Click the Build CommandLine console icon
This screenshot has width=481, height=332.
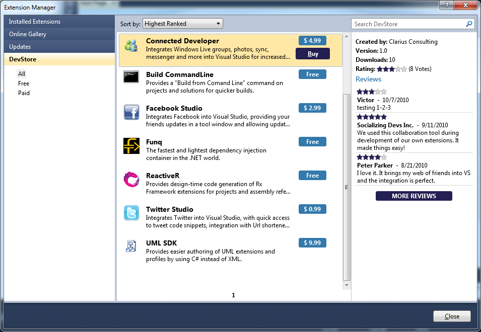tap(131, 76)
